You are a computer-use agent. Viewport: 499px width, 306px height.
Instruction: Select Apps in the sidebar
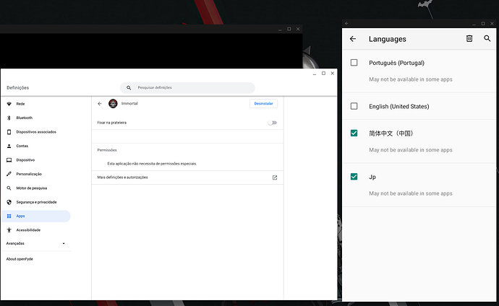pyautogui.click(x=35, y=216)
